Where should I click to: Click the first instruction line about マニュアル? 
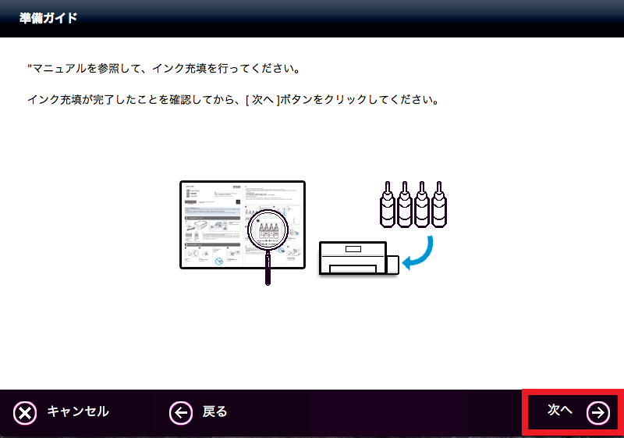click(164, 69)
